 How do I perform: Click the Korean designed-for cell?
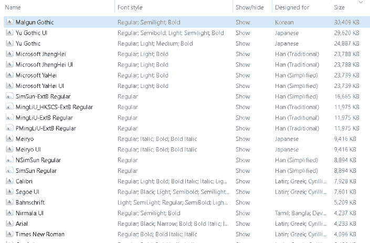[284, 23]
